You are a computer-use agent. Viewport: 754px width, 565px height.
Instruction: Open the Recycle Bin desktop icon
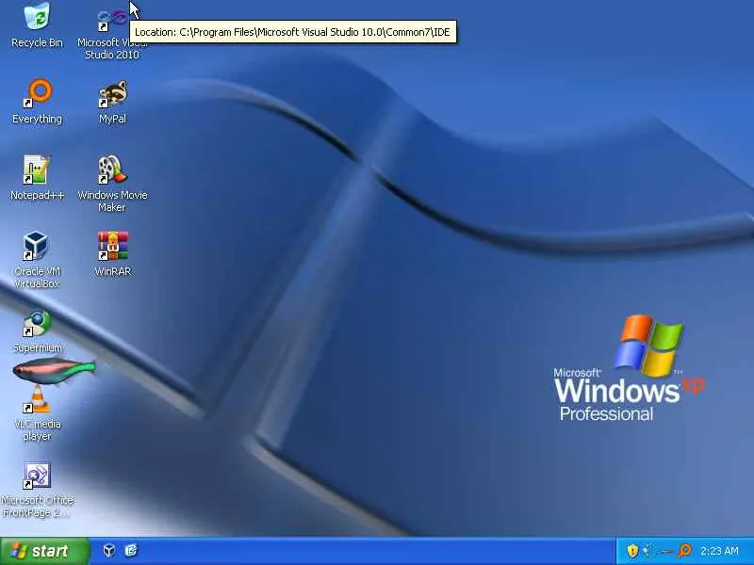[x=37, y=25]
